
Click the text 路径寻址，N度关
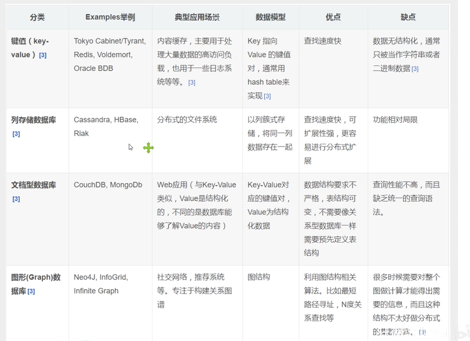(333, 304)
